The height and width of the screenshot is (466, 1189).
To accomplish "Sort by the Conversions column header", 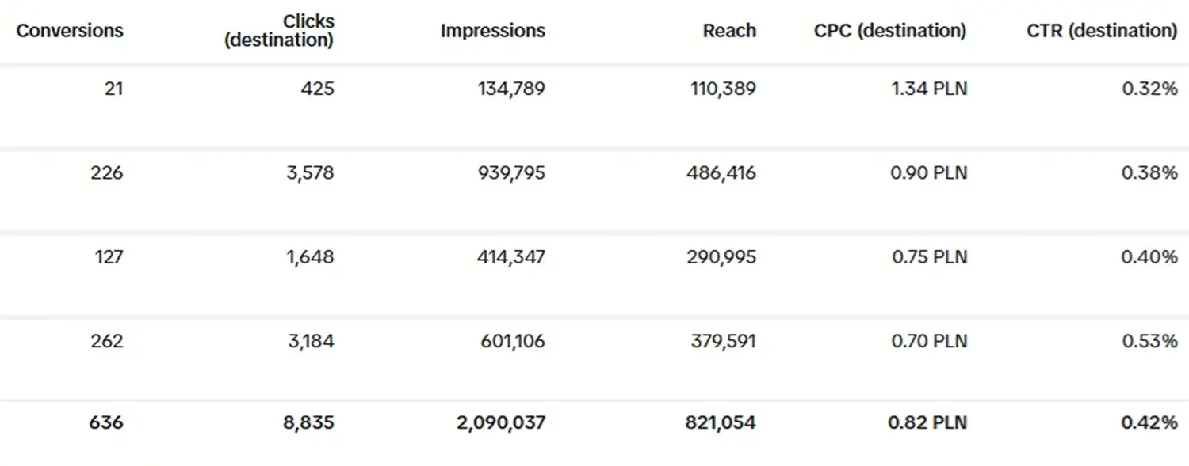I will coord(70,31).
